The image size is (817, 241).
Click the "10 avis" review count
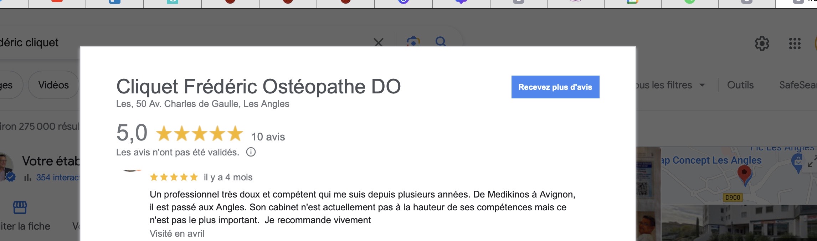(268, 137)
